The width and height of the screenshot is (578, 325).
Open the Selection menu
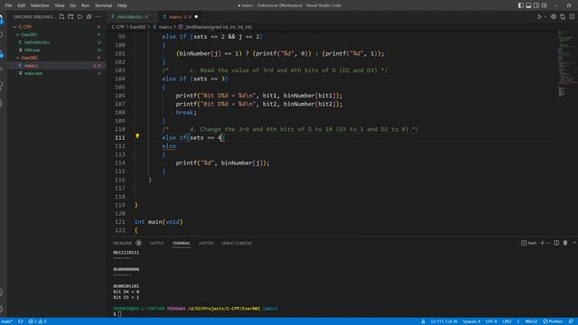click(x=40, y=5)
